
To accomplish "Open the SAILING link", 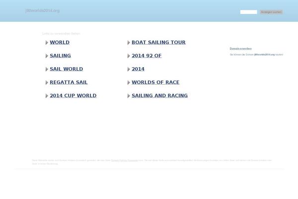I will [61, 56].
